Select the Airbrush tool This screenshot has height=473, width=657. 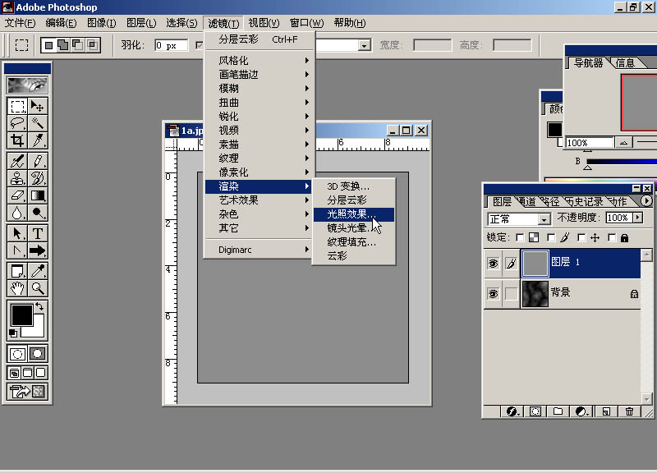(x=17, y=161)
